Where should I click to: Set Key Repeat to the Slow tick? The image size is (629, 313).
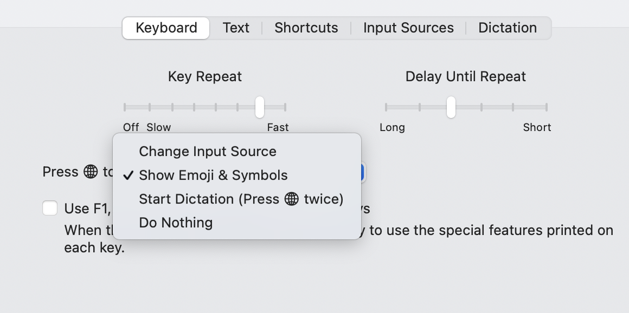[150, 107]
